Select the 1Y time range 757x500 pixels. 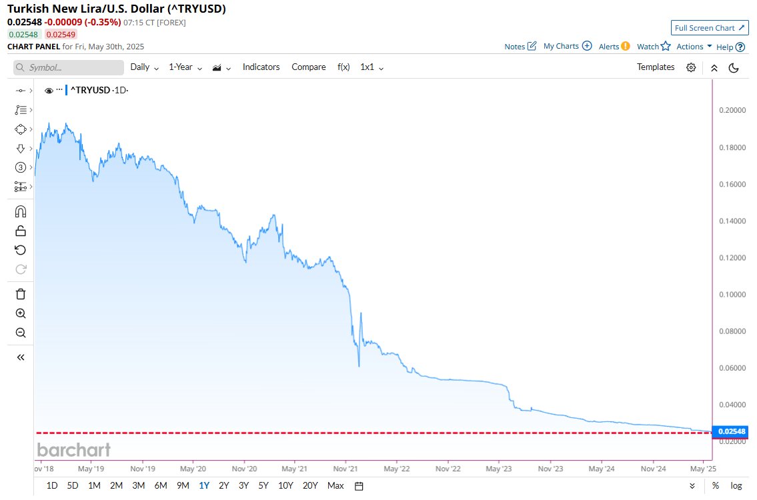pos(204,485)
